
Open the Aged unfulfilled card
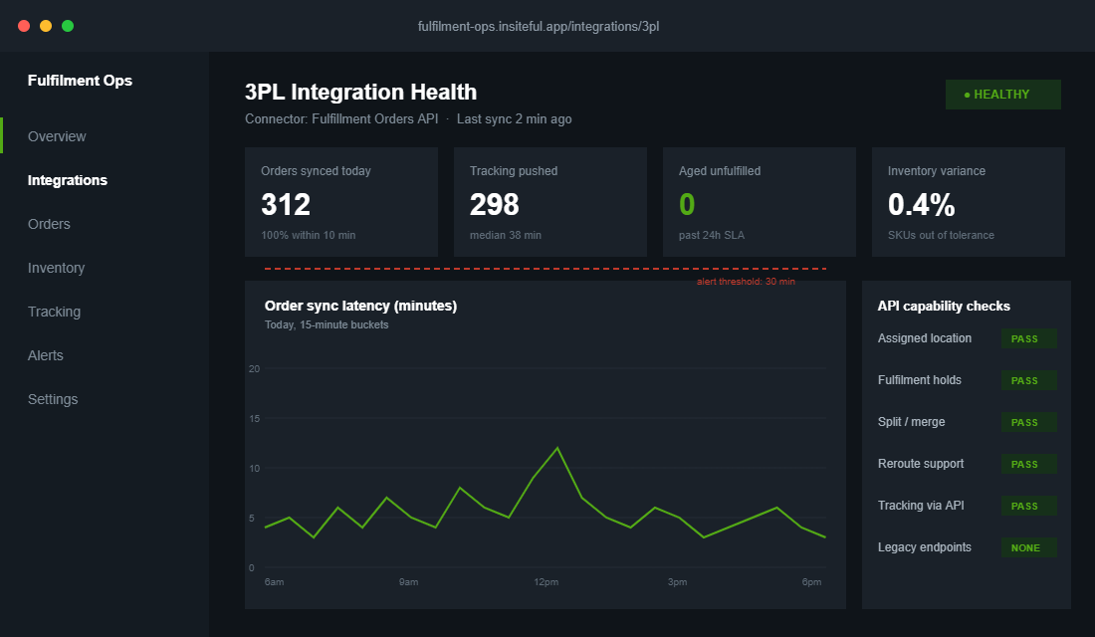pos(760,202)
